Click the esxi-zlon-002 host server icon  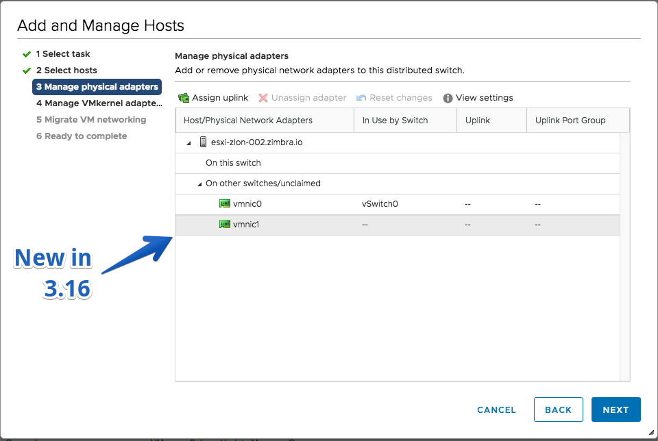203,142
